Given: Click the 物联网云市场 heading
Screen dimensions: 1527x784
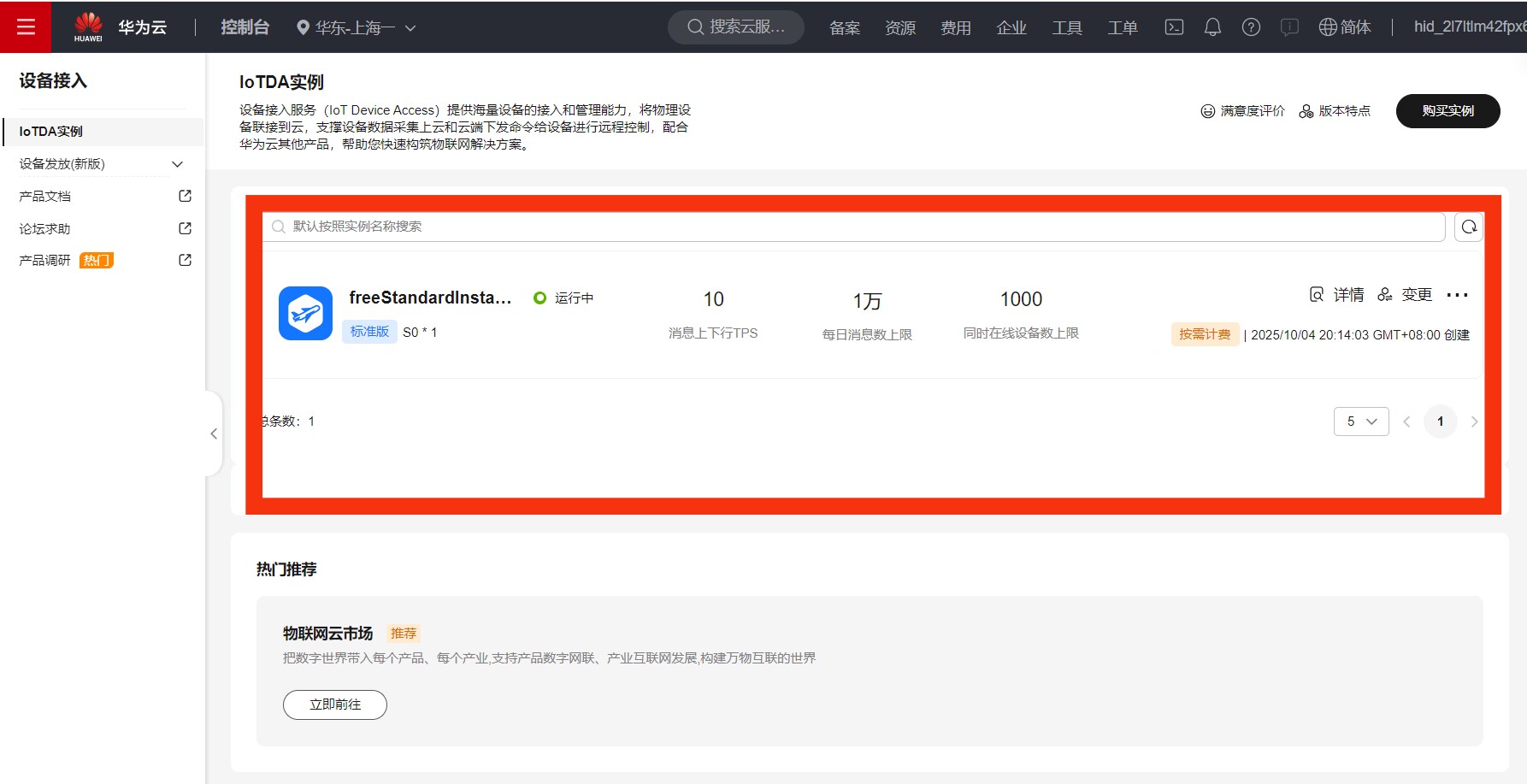Looking at the screenshot, I should click(328, 634).
